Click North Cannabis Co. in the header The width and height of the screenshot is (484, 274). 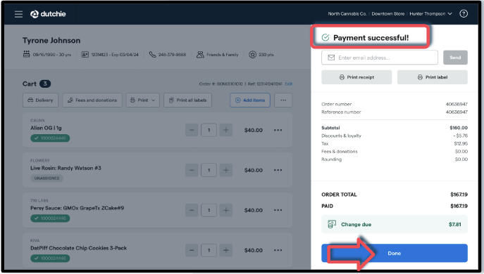(x=347, y=14)
